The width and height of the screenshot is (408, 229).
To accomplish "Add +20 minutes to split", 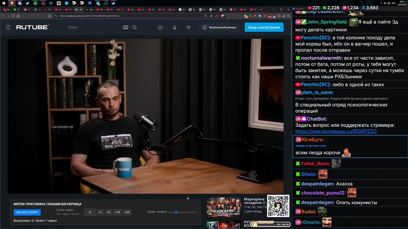I will coord(127,212).
